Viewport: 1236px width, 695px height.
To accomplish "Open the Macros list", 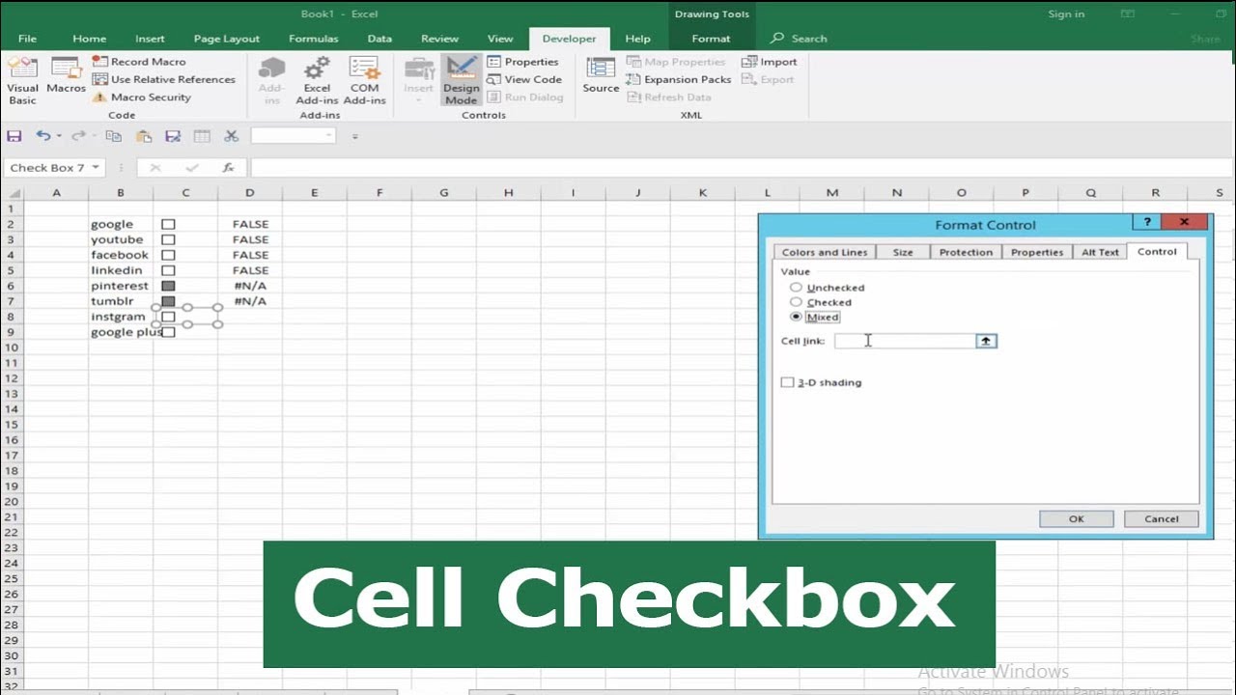I will coord(66,76).
